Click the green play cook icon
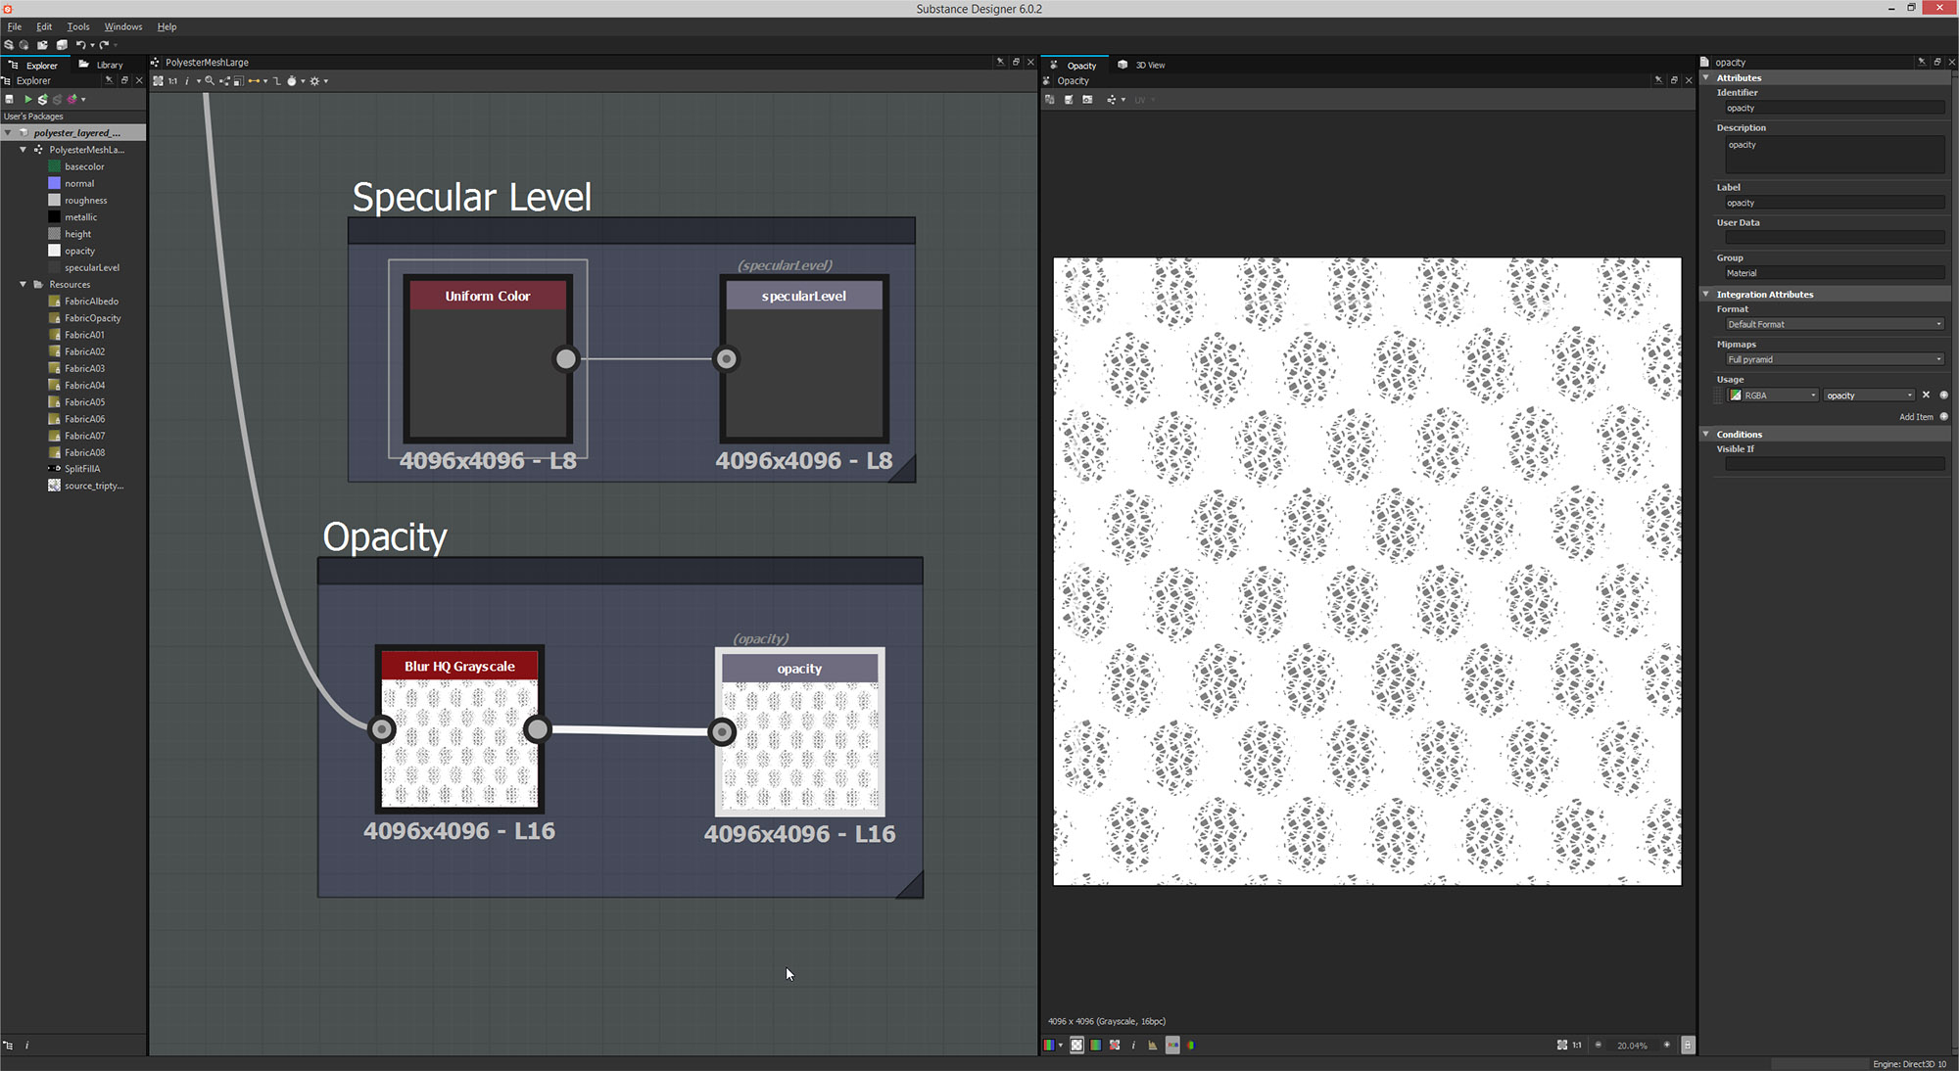Viewport: 1959px width, 1071px height. [x=28, y=99]
